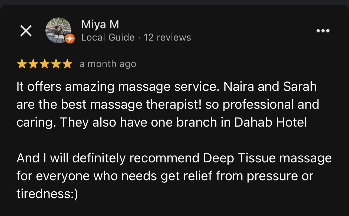Viewport: 349px width, 216px height.
Task: Click the 'so professional and' phrase
Action: (x=262, y=105)
